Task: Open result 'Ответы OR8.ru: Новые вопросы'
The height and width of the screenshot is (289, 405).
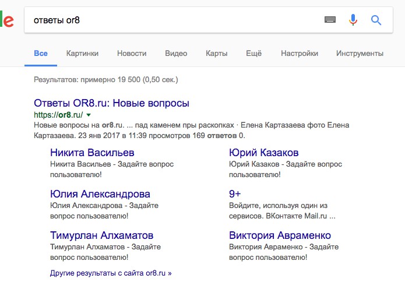Action: click(x=111, y=103)
